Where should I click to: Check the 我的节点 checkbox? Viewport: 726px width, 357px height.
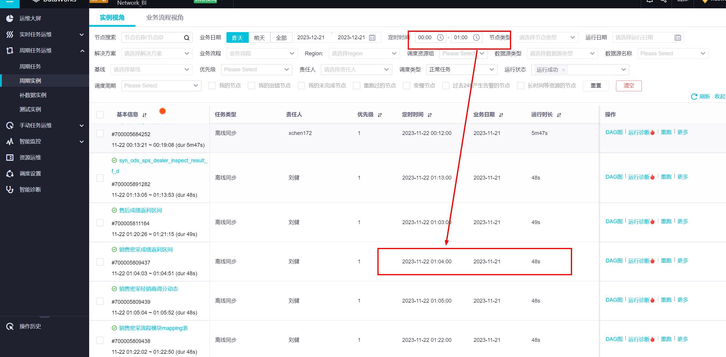212,86
